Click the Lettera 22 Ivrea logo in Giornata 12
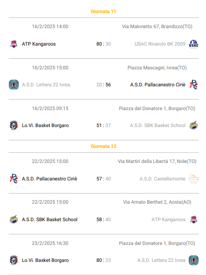The height and width of the screenshot is (275, 206). click(193, 260)
